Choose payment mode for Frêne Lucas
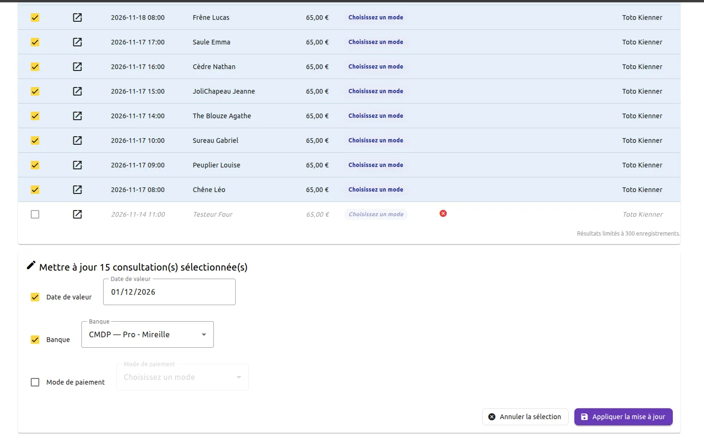This screenshot has height=439, width=704. tap(376, 18)
